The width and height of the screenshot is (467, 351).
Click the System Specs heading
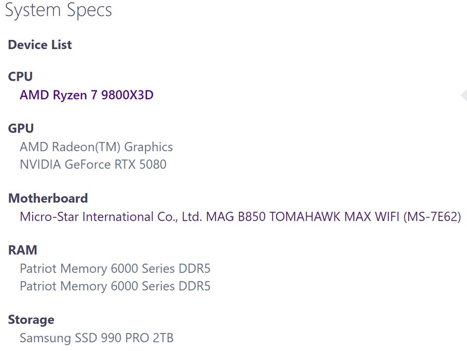(x=58, y=11)
